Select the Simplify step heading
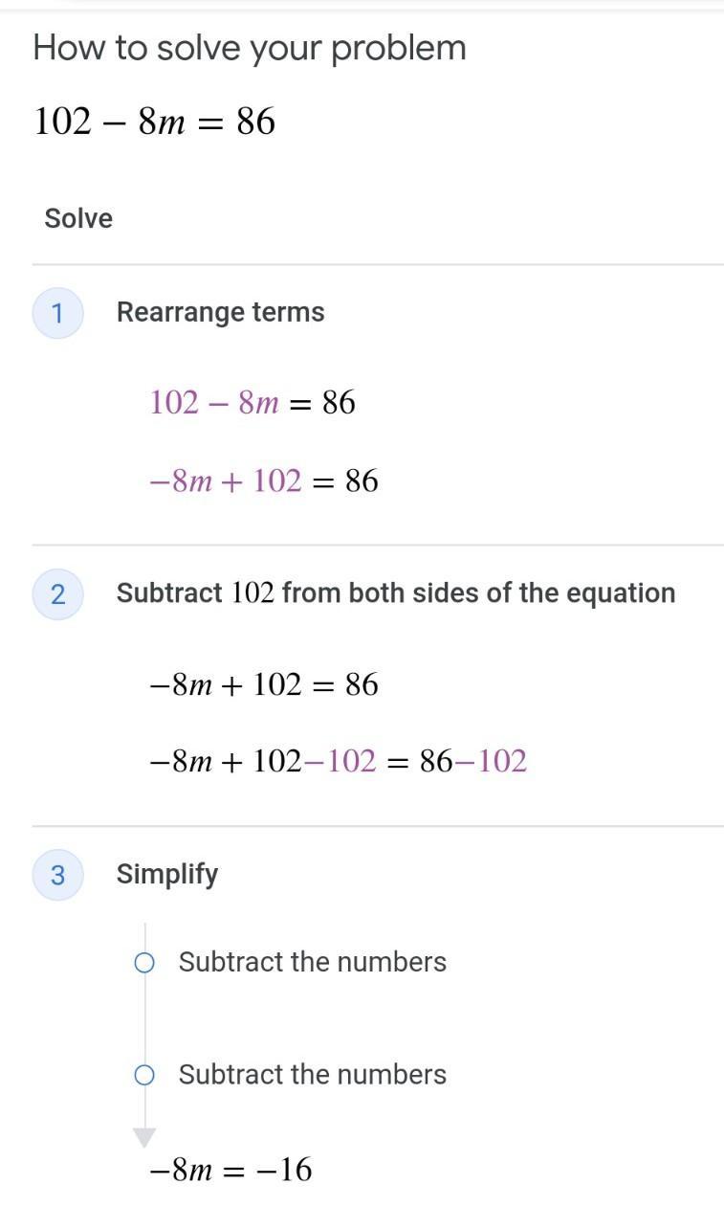724x1229 pixels. click(x=167, y=874)
